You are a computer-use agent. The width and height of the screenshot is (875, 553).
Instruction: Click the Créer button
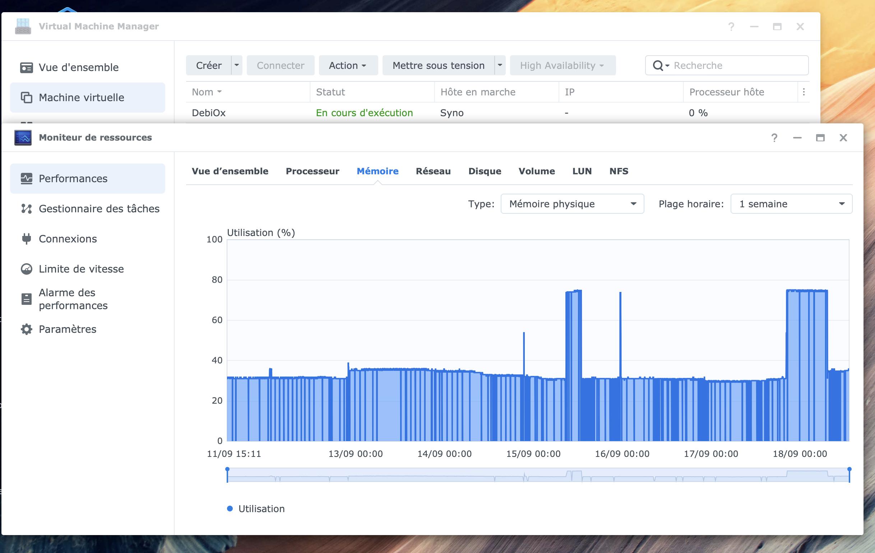(209, 66)
